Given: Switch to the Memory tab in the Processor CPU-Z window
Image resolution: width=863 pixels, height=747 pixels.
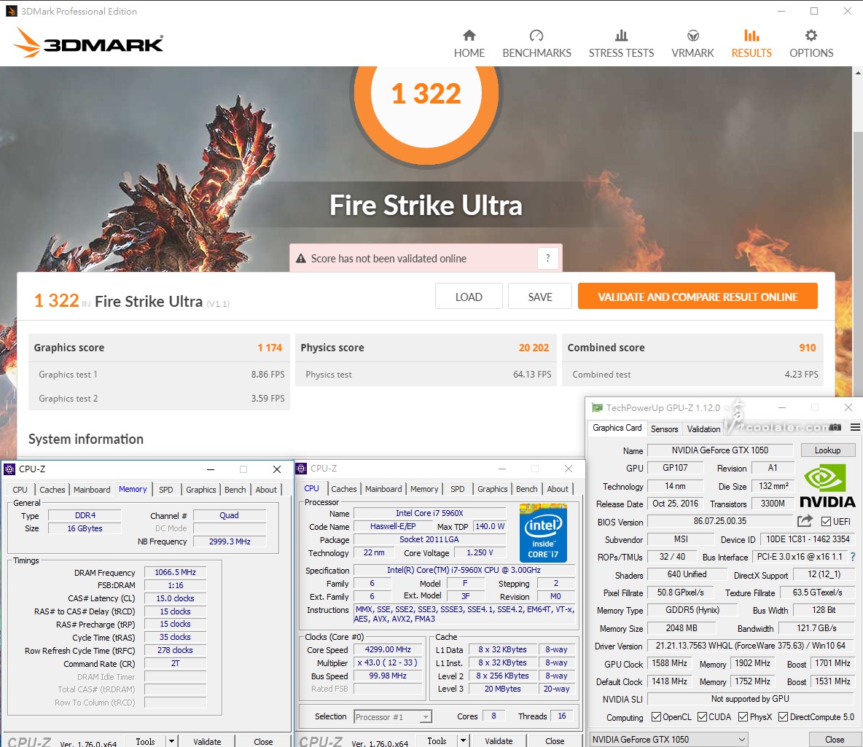Looking at the screenshot, I should pyautogui.click(x=424, y=489).
